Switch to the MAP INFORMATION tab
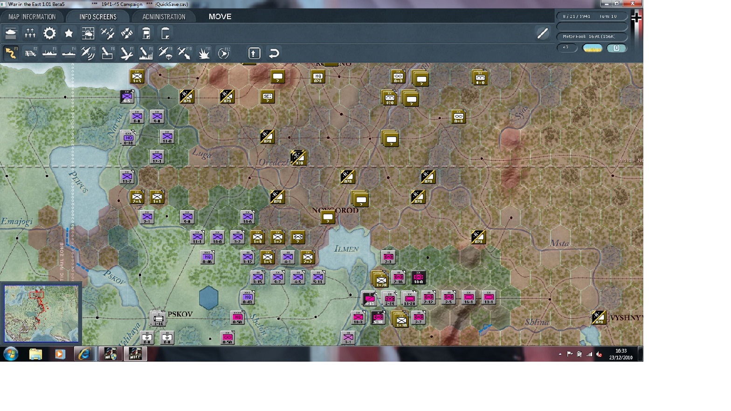Viewport: 731px width, 411px height. (32, 17)
